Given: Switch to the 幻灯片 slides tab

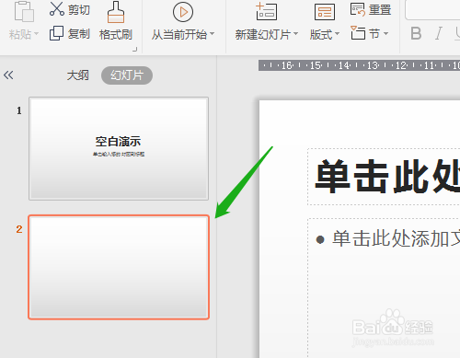Looking at the screenshot, I should 127,75.
